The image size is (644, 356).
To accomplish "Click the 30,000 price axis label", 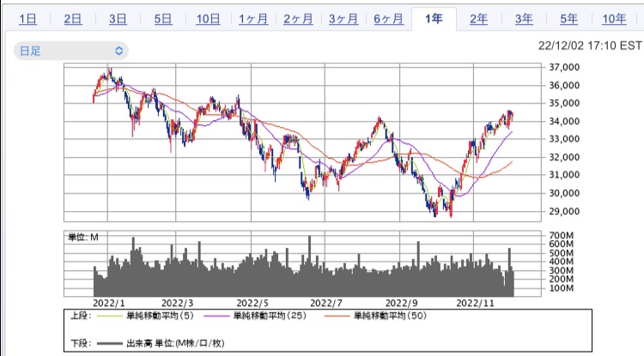I will click(564, 193).
